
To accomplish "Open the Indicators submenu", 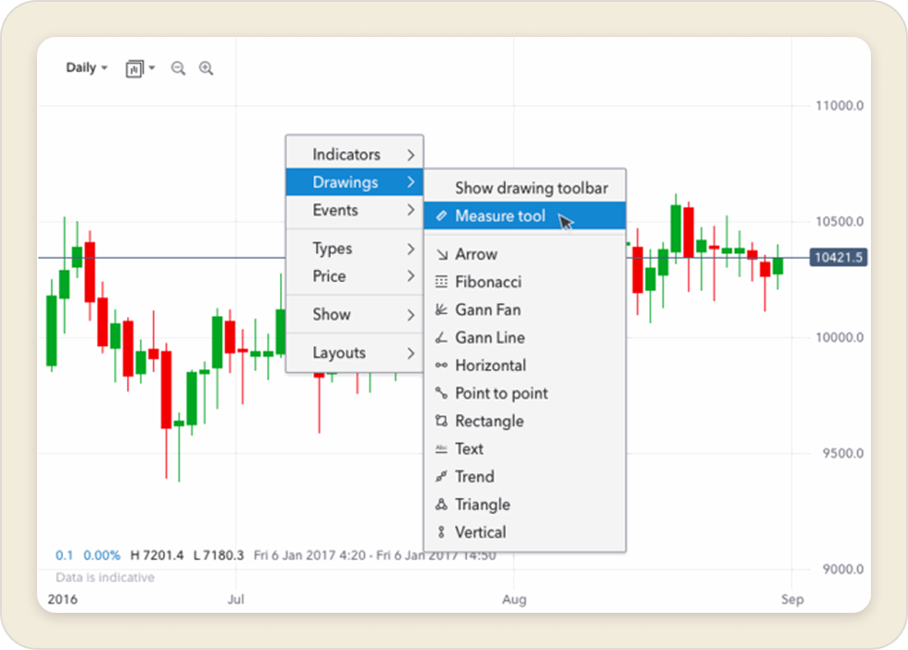I will coord(354,155).
